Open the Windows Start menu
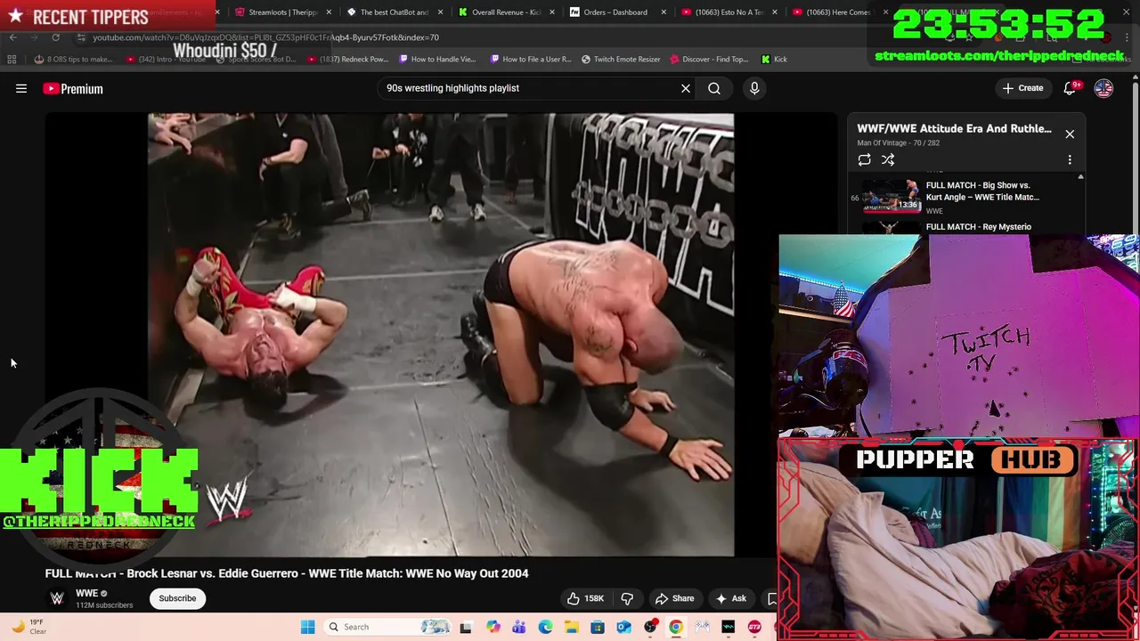 [307, 627]
